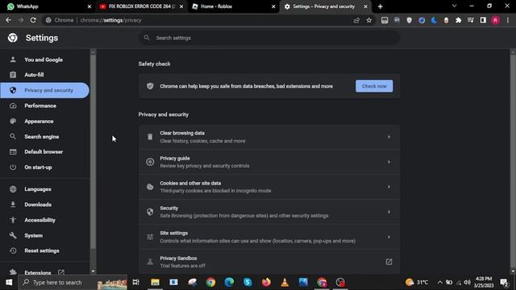Click the Search settings field
This screenshot has height=290, width=516.
269,38
